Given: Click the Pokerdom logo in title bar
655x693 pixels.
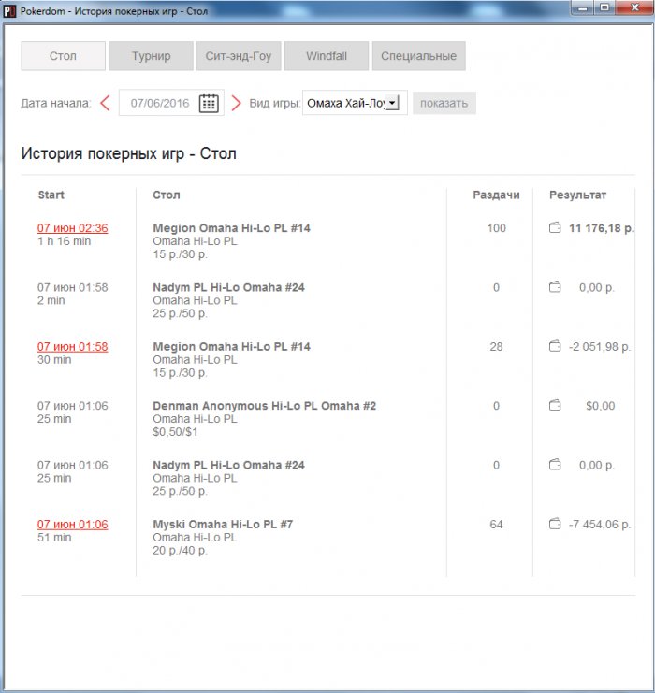Looking at the screenshot, I should click(9, 10).
